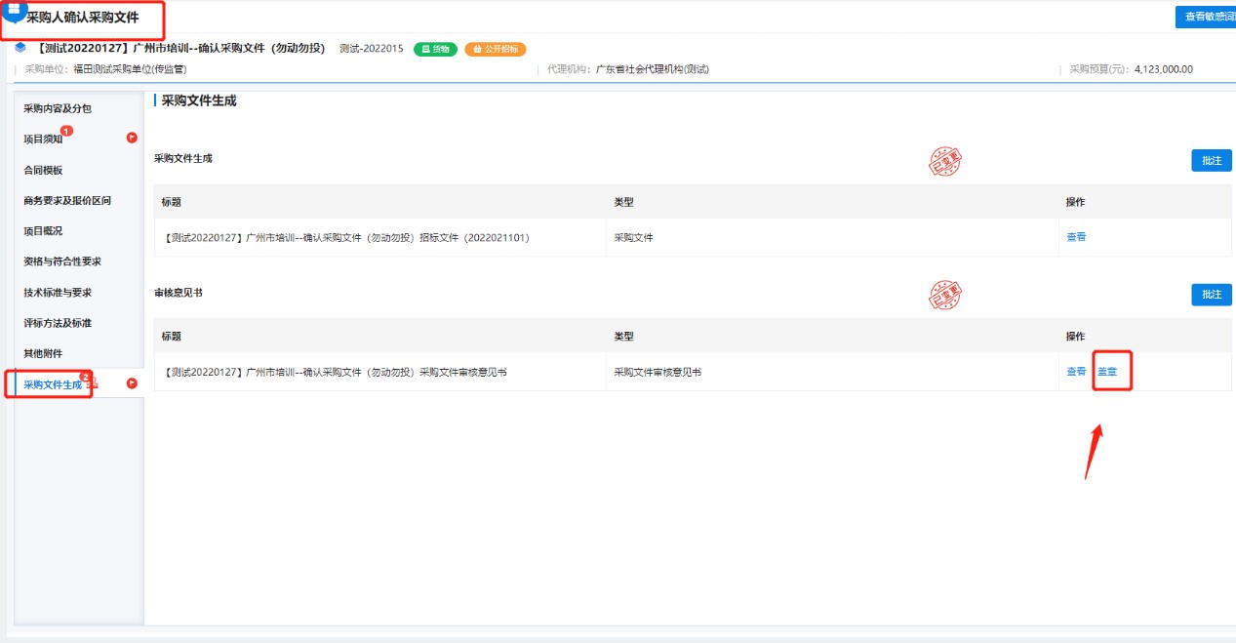Click the green 货物 tag badge
Image resolution: width=1236 pixels, height=643 pixels.
435,49
